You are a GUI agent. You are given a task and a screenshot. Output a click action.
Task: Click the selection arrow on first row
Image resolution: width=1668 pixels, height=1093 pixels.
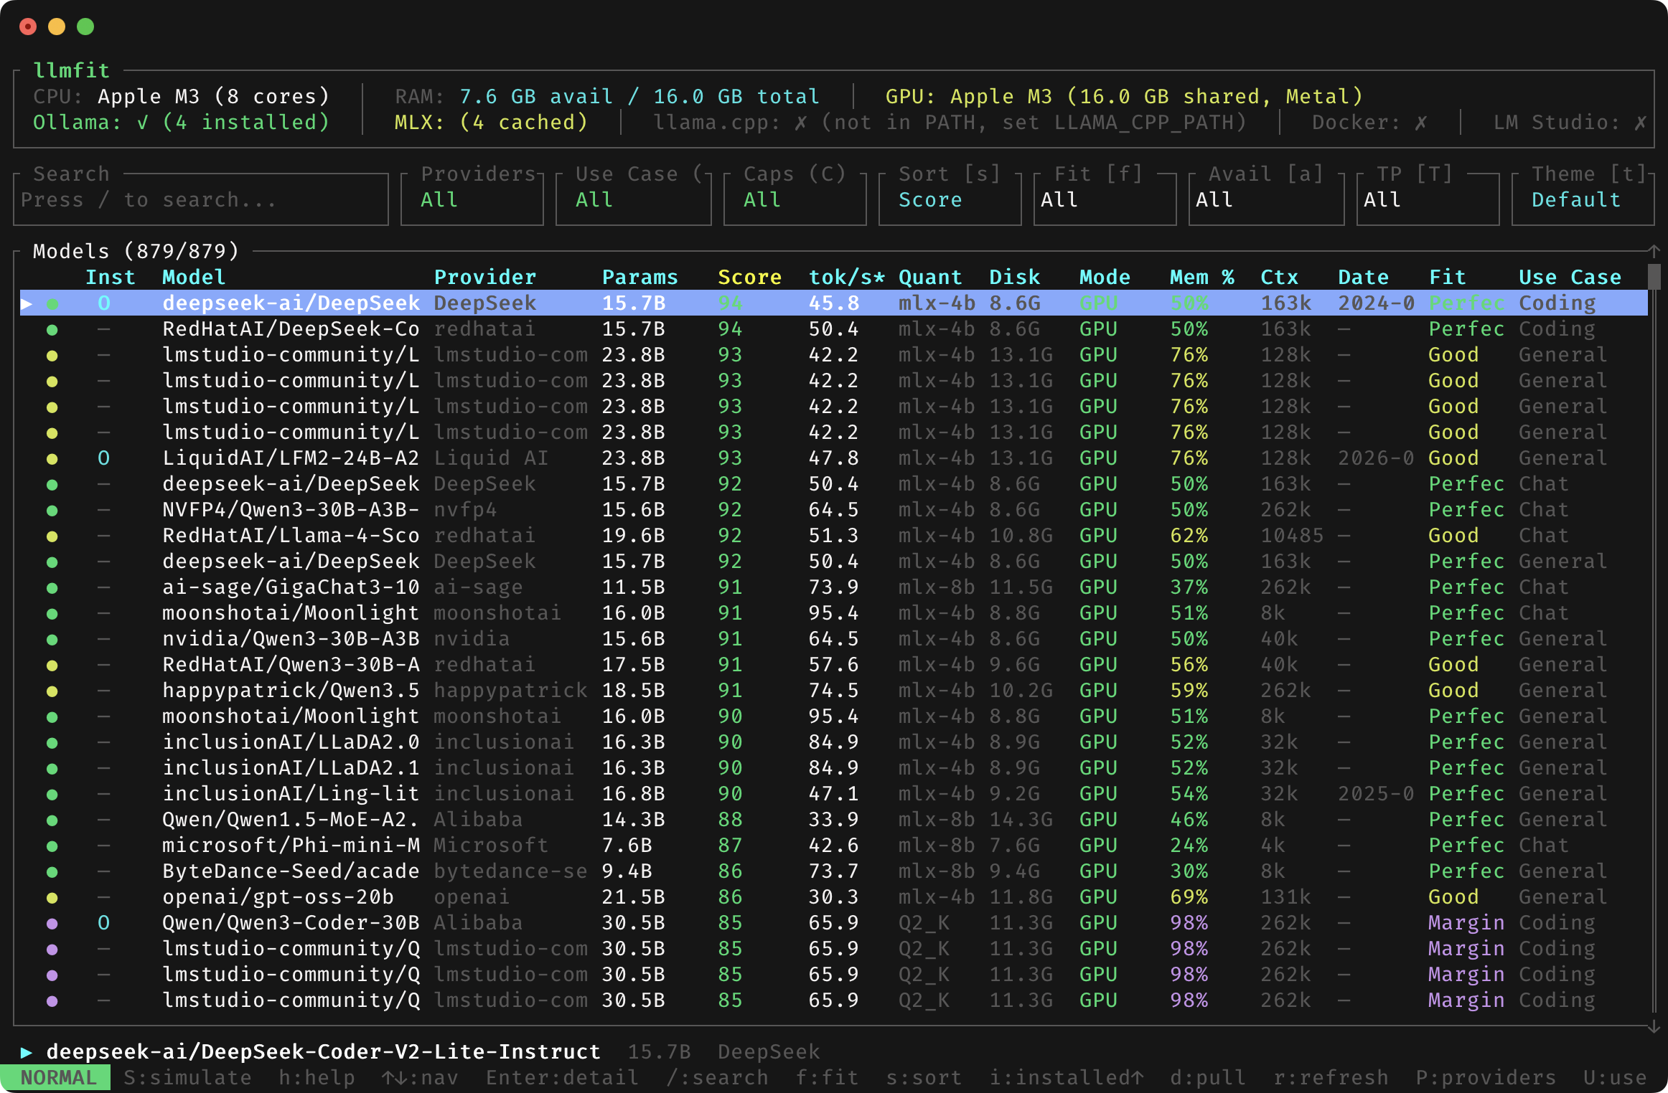pos(27,303)
